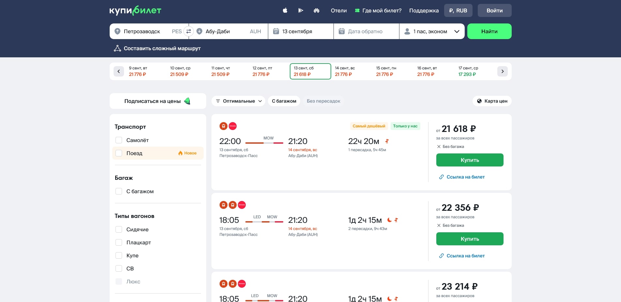Tick the Плацкарт wagon type checkbox
The width and height of the screenshot is (621, 302).
pos(119,242)
